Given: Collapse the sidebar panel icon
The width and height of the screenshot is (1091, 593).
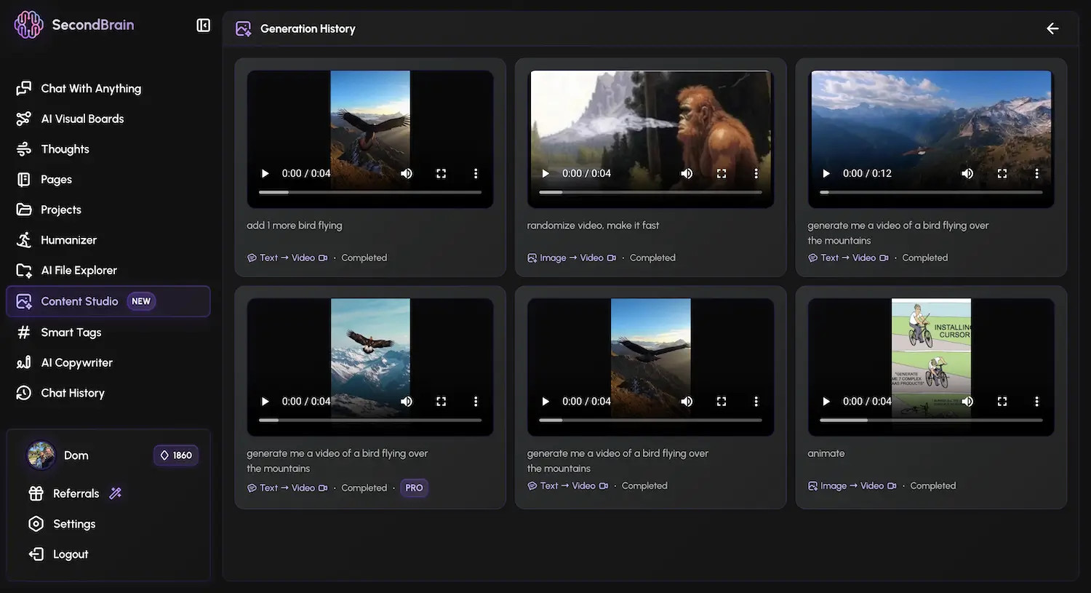Looking at the screenshot, I should (204, 25).
